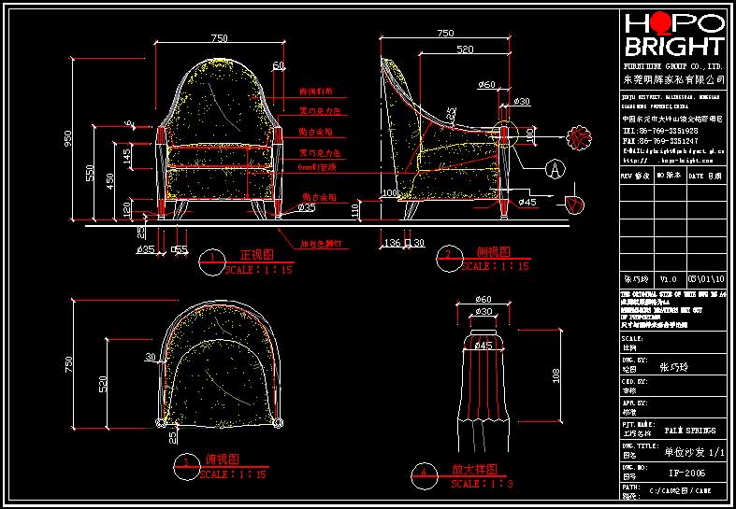The width and height of the screenshot is (736, 509).
Task: Click the drawing number IF-2006
Action: (687, 474)
